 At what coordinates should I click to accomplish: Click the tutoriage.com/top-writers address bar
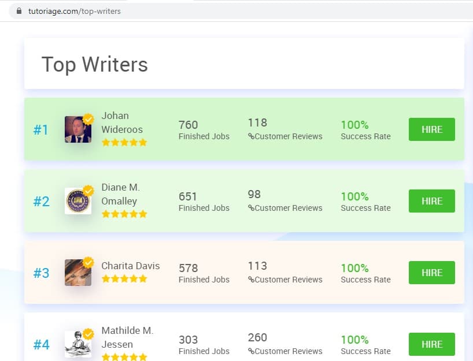click(241, 11)
